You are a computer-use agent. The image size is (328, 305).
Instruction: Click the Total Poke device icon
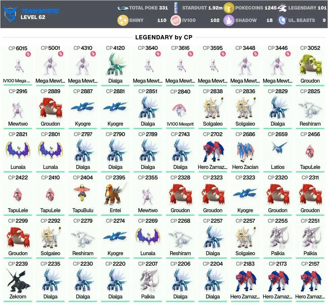(123, 8)
